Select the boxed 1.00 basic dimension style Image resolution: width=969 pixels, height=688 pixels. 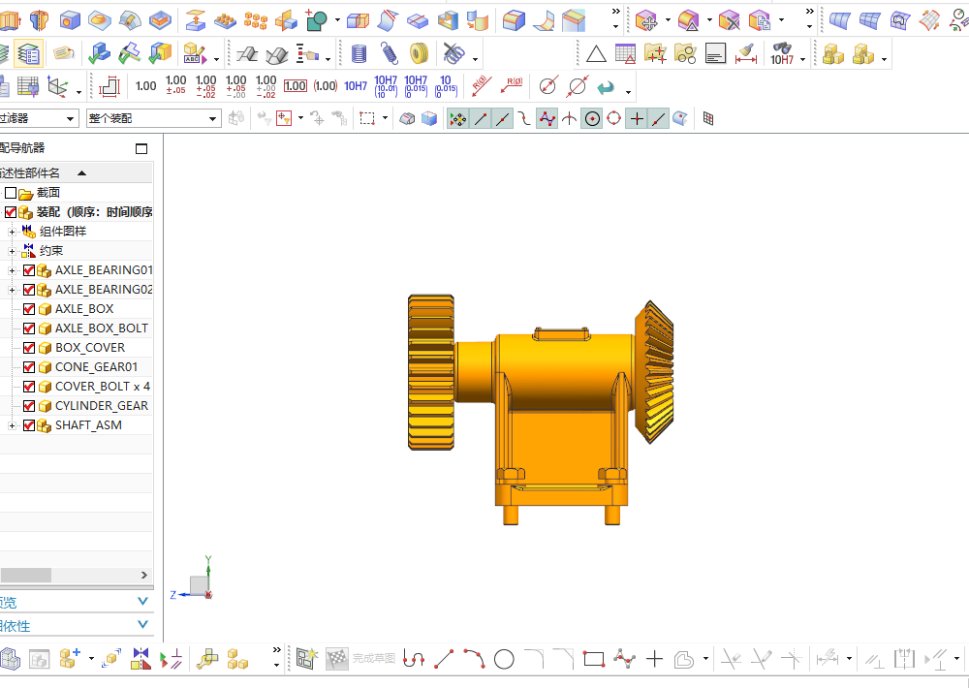(295, 86)
